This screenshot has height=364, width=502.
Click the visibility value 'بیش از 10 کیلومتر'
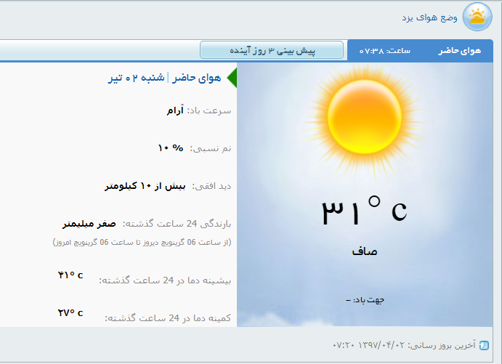pos(145,186)
